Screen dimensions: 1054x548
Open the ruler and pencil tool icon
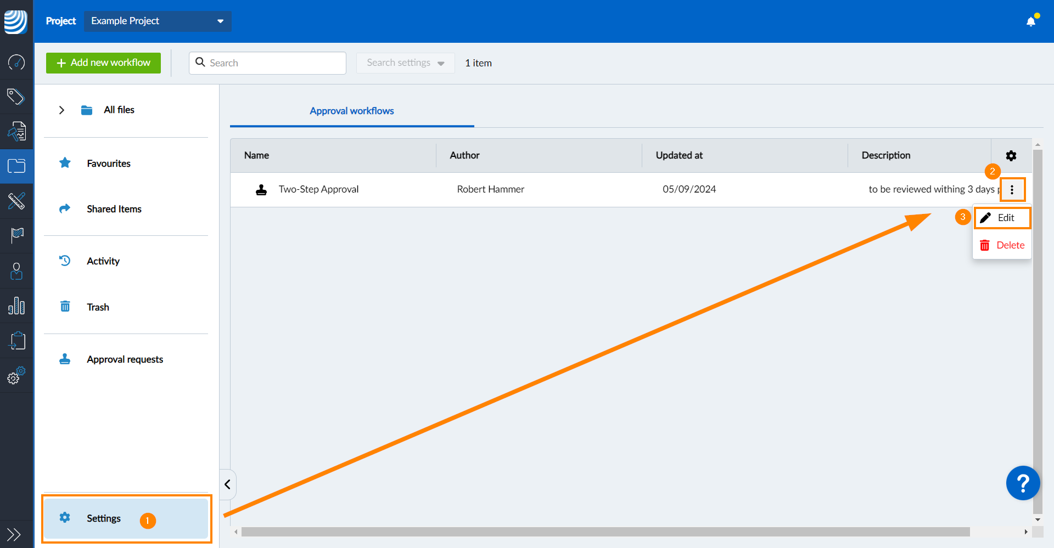(16, 201)
